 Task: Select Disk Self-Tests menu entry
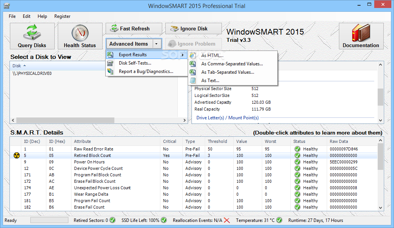pyautogui.click(x=147, y=63)
